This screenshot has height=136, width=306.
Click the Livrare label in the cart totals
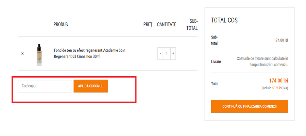pos(216,62)
